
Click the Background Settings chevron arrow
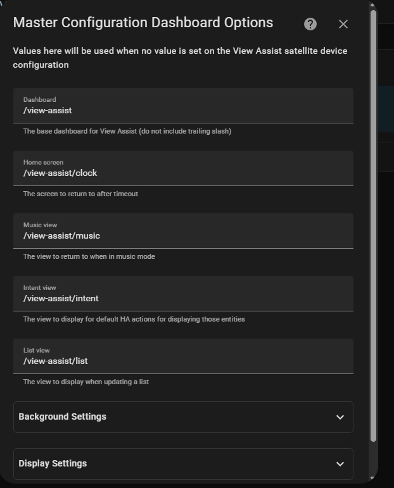point(340,417)
